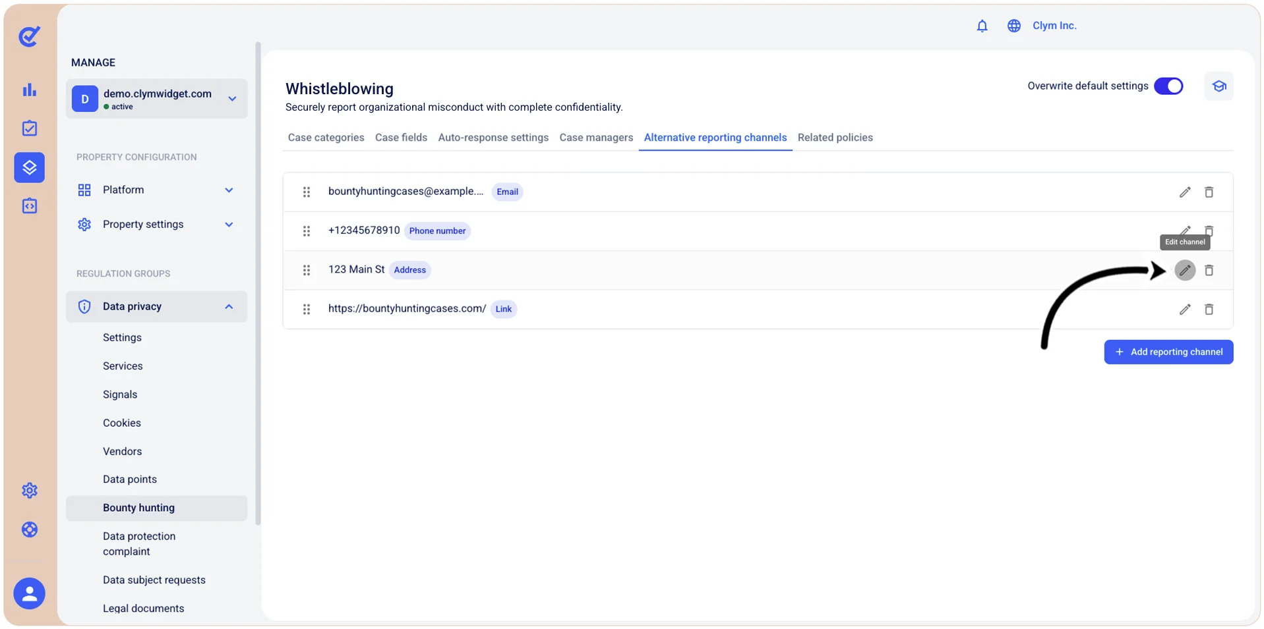1264x629 pixels.
Task: Select the layers manage sidebar icon
Action: tap(30, 167)
